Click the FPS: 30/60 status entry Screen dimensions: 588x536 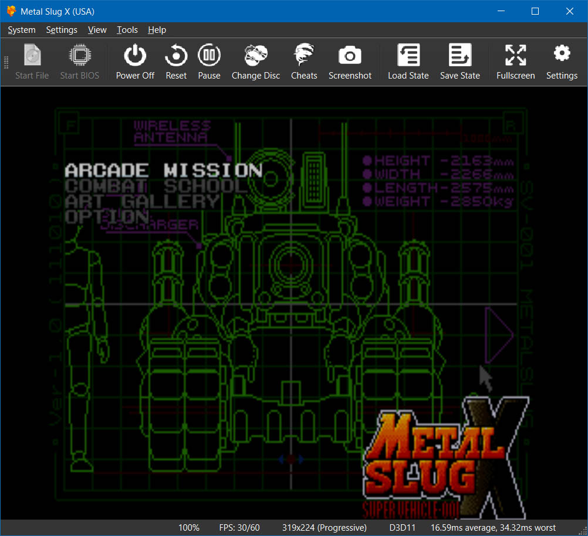click(x=239, y=528)
